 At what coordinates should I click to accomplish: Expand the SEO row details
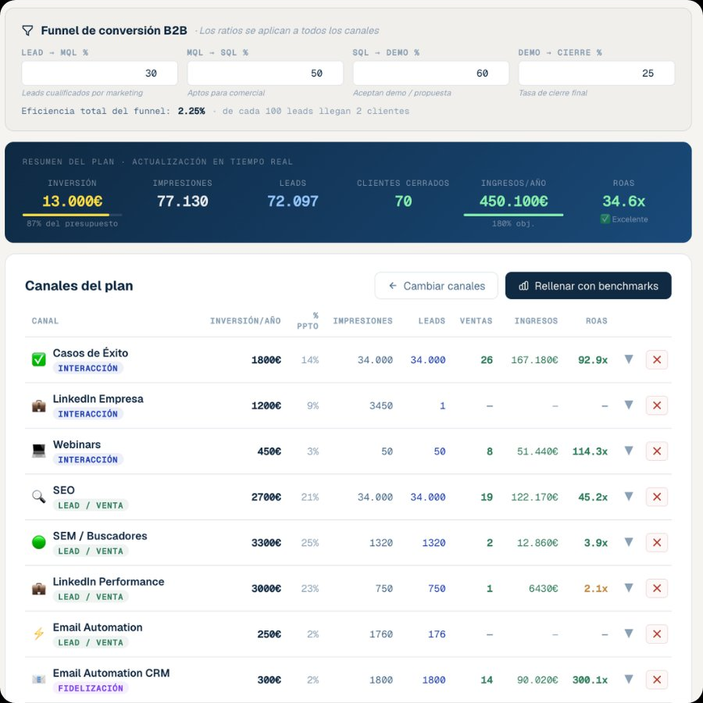pyautogui.click(x=629, y=496)
